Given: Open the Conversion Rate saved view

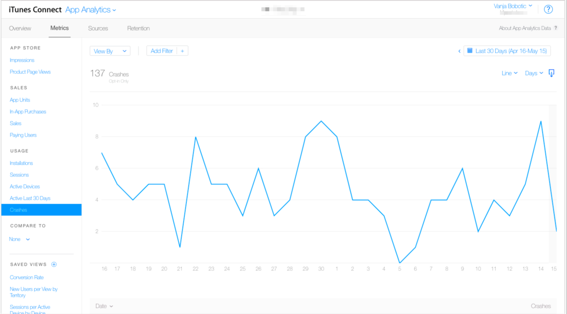Looking at the screenshot, I should (27, 277).
